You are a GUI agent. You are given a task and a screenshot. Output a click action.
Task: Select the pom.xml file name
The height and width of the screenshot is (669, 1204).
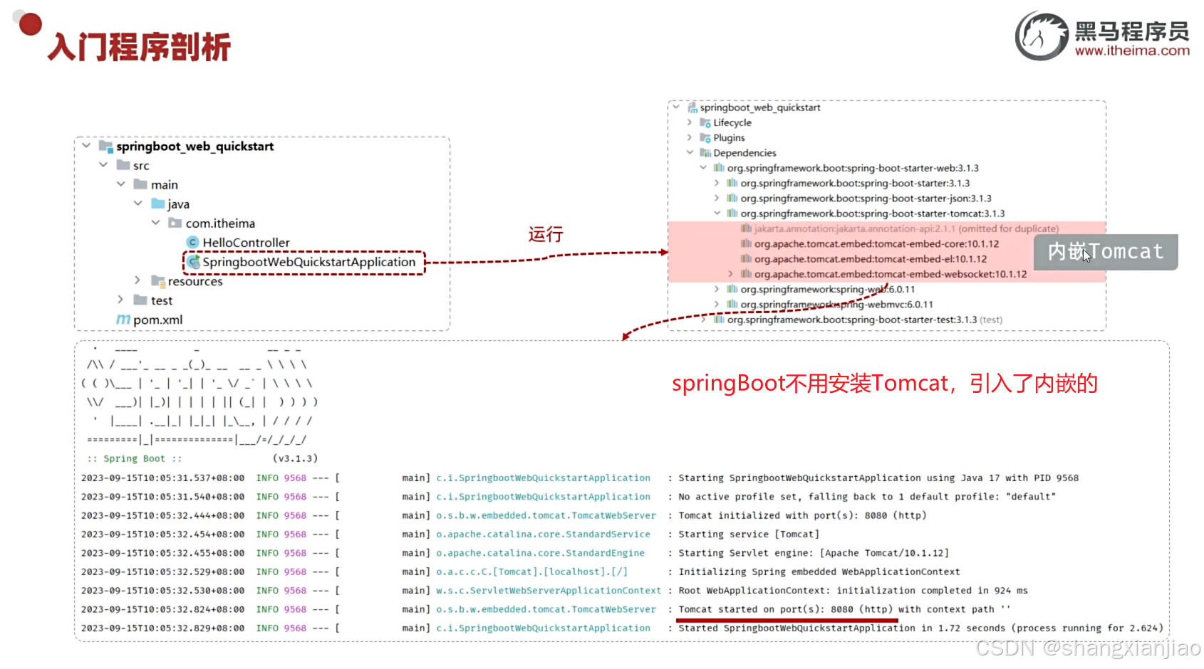click(x=158, y=320)
